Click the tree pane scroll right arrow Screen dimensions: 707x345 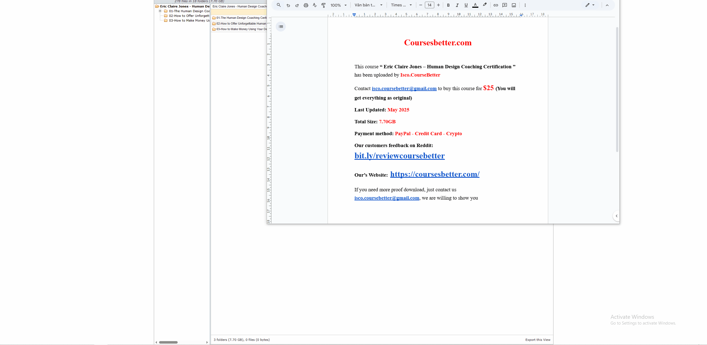pyautogui.click(x=207, y=342)
